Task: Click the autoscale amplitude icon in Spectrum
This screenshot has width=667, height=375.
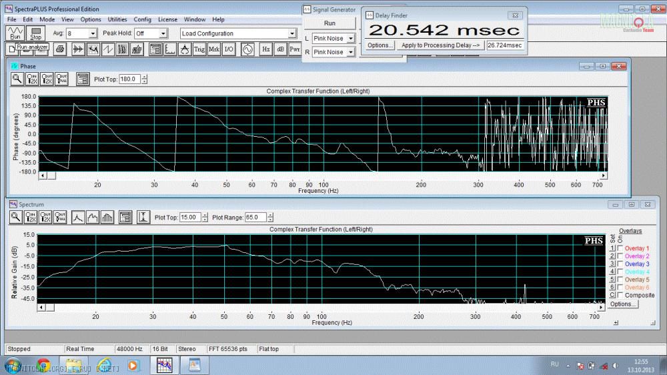Action: click(143, 217)
